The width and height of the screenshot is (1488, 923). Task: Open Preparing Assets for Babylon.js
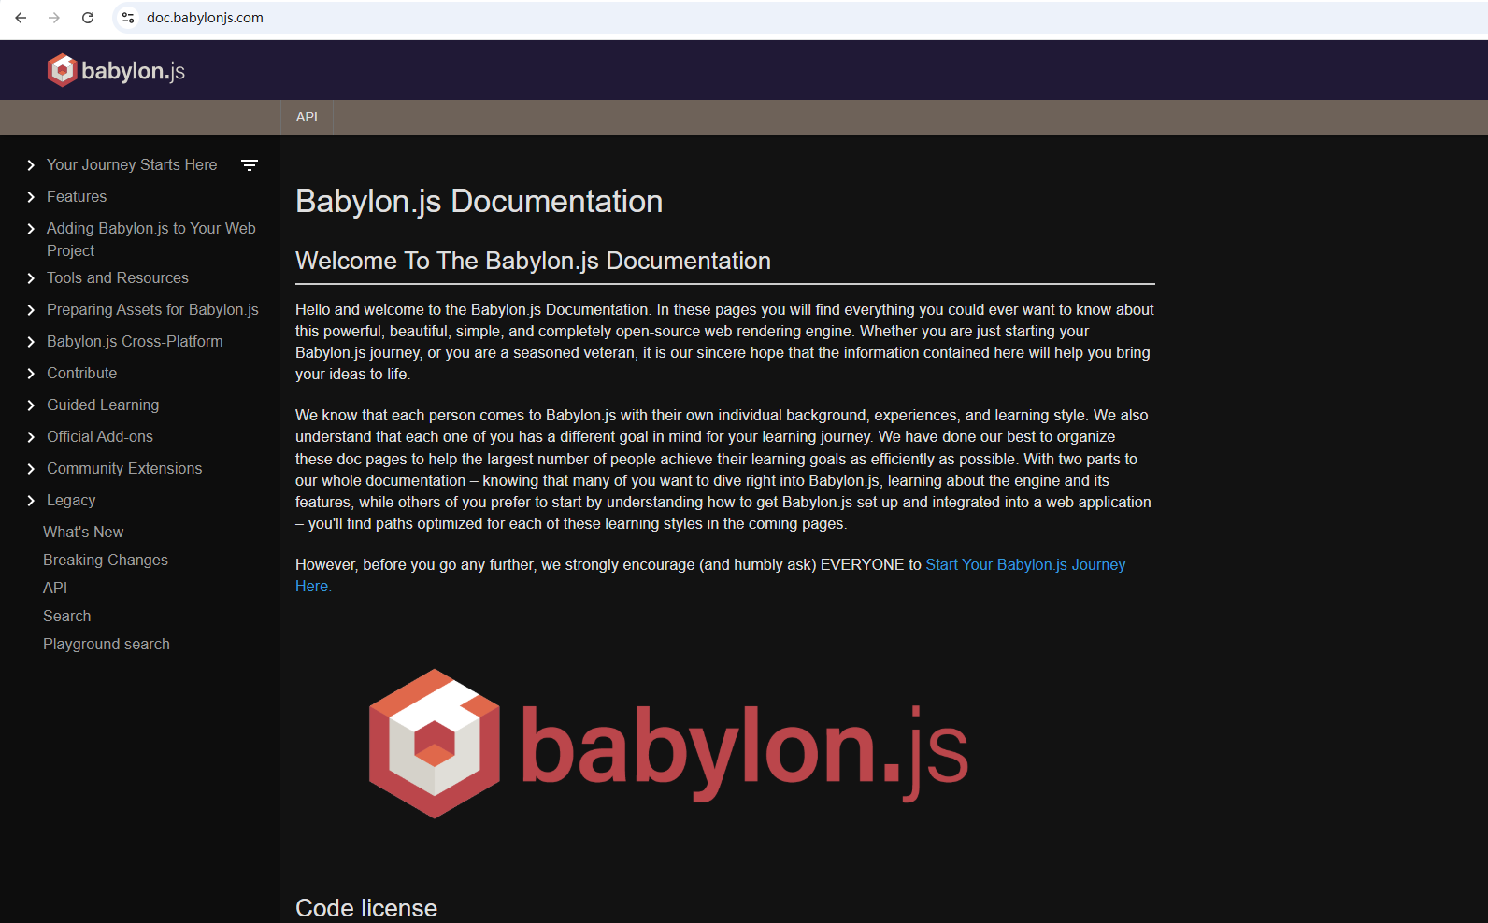coord(152,309)
